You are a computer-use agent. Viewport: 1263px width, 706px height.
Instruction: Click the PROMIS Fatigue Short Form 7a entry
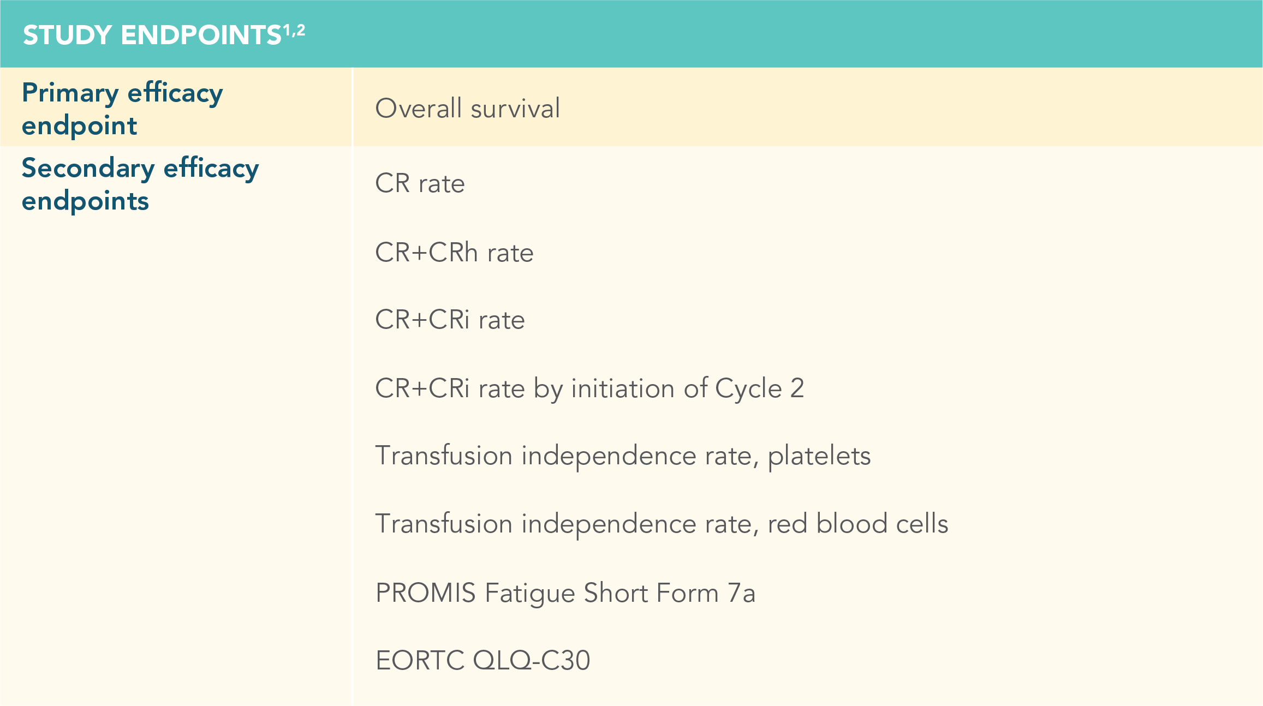pyautogui.click(x=565, y=593)
